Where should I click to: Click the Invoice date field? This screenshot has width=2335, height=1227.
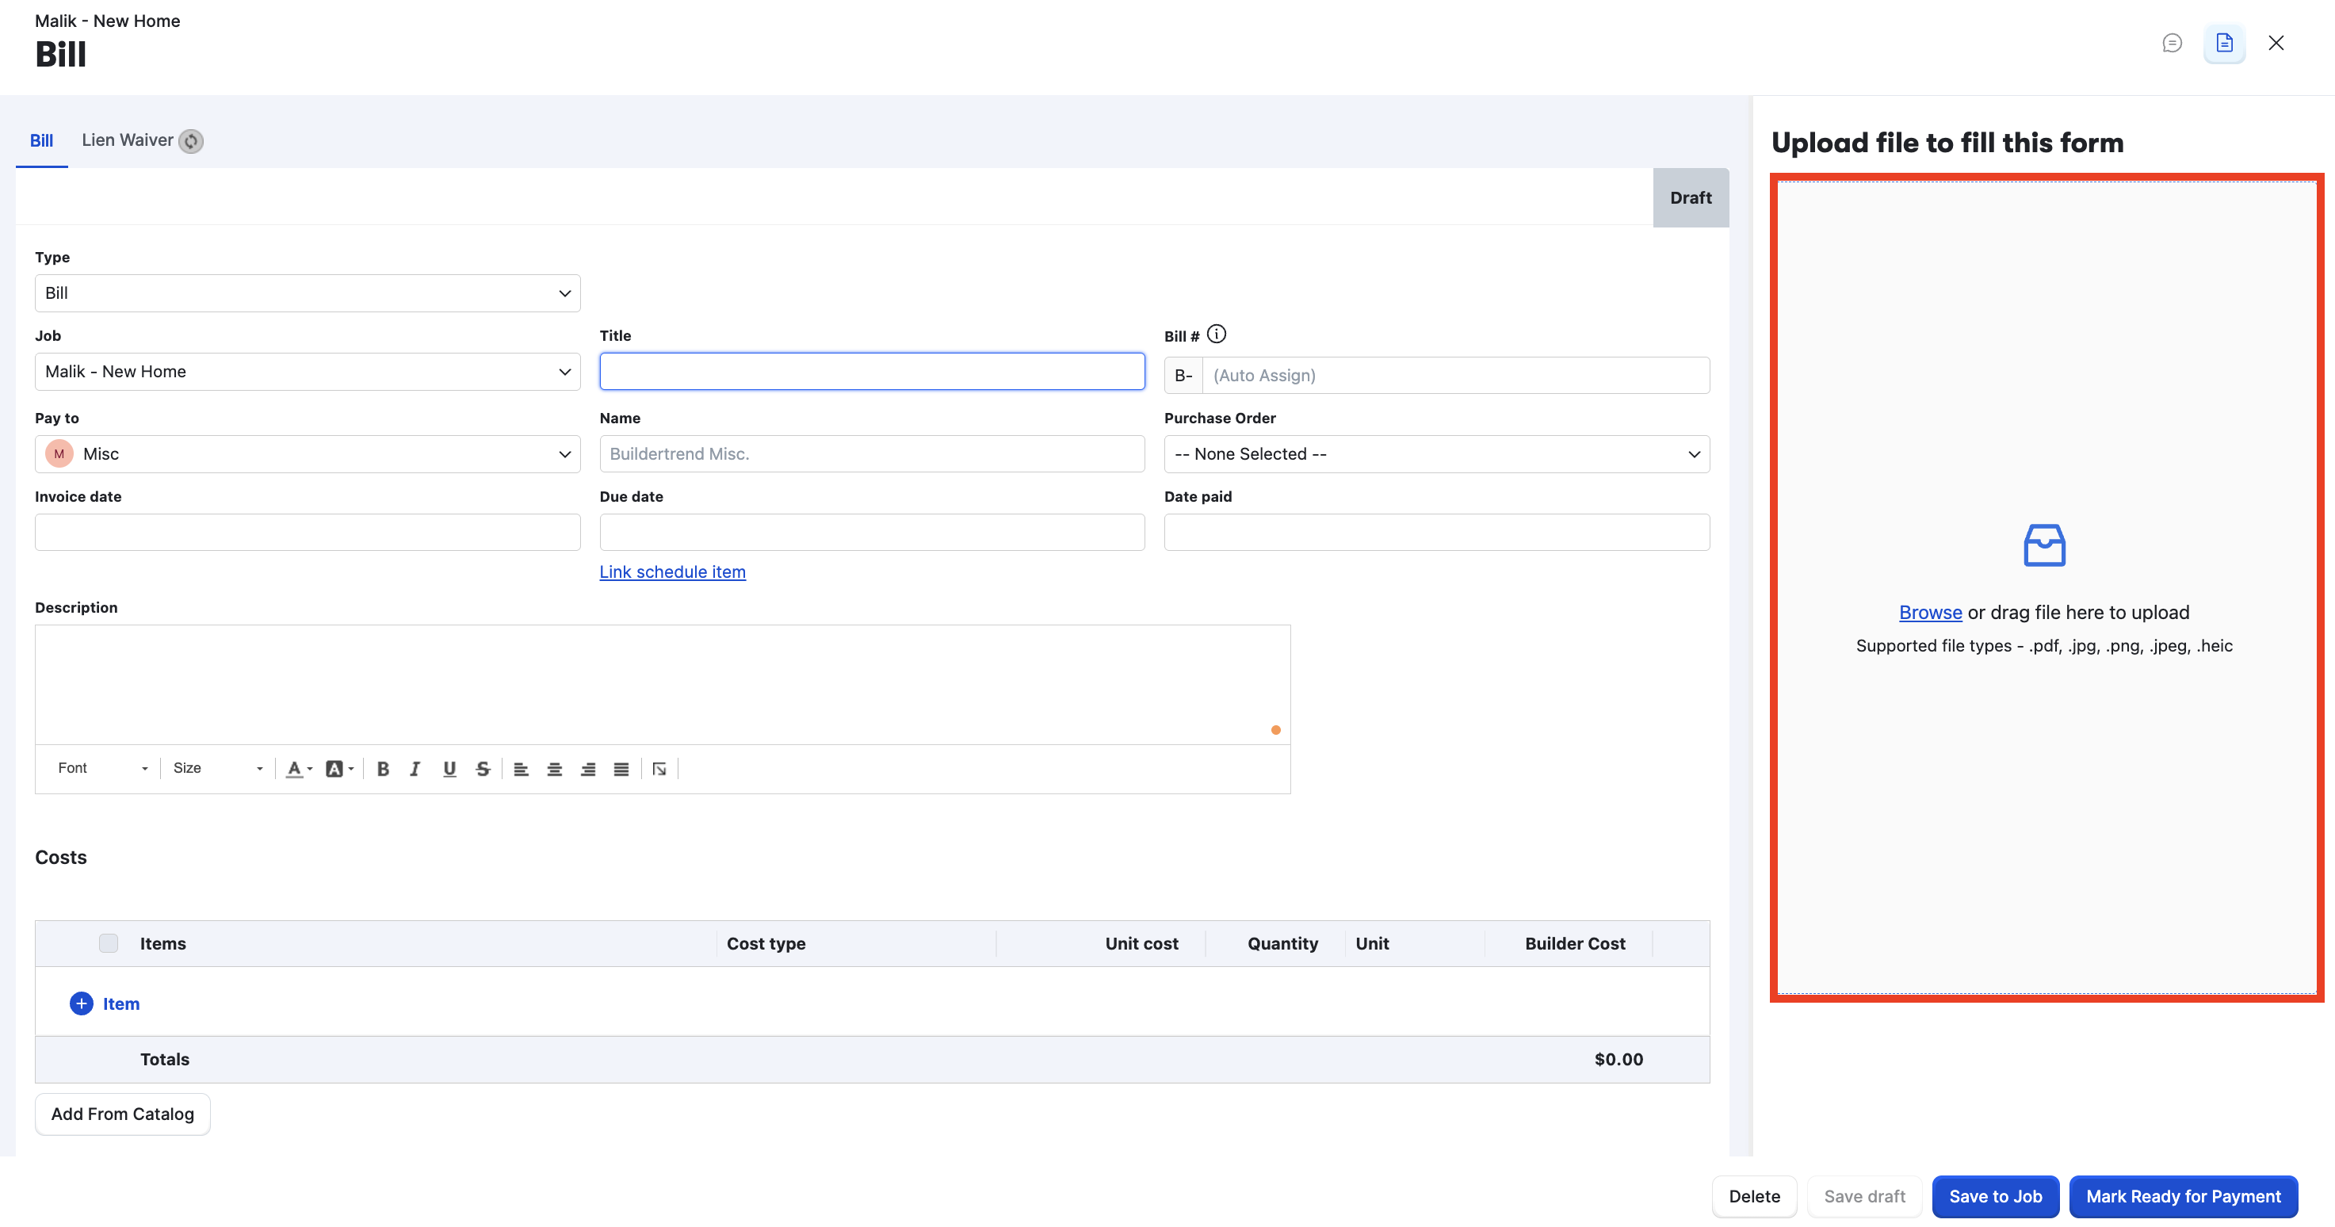(x=308, y=532)
